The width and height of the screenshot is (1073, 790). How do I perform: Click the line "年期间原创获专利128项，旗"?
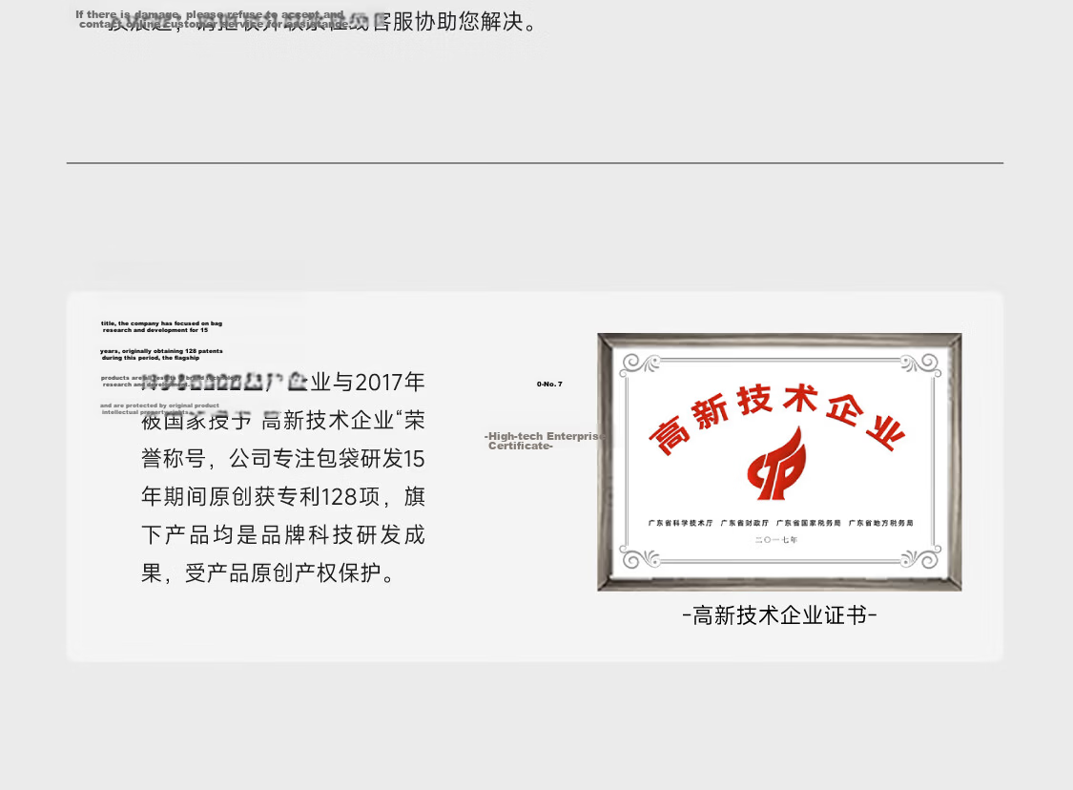point(282,496)
